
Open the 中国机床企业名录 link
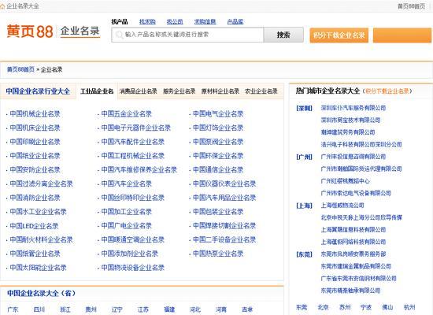pyautogui.click(x=35, y=128)
